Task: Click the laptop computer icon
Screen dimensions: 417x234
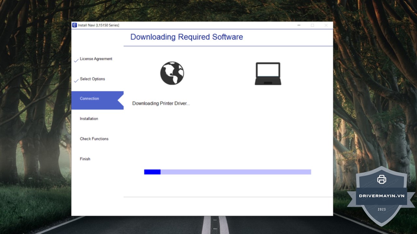Action: (268, 74)
